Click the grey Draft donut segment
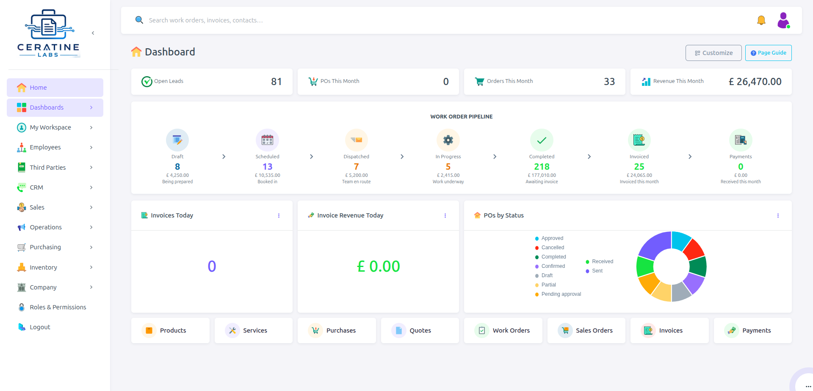 680,292
